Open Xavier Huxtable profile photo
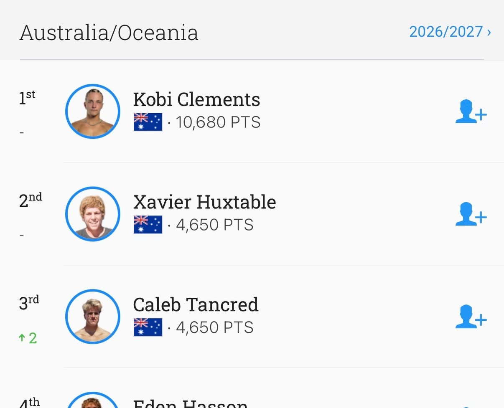The image size is (504, 408). pos(93,214)
